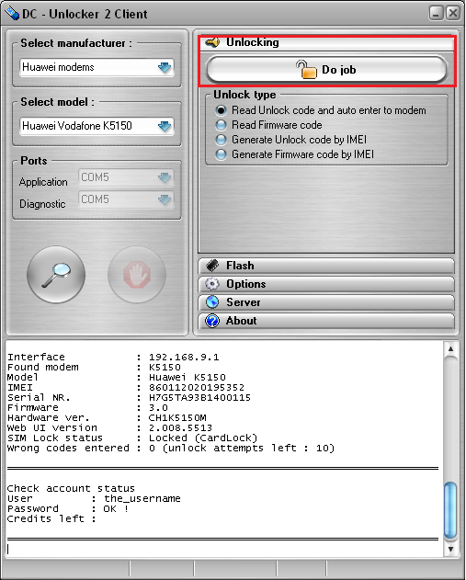Open the Flash section tab
Screen dimensions: 466x580
326,266
